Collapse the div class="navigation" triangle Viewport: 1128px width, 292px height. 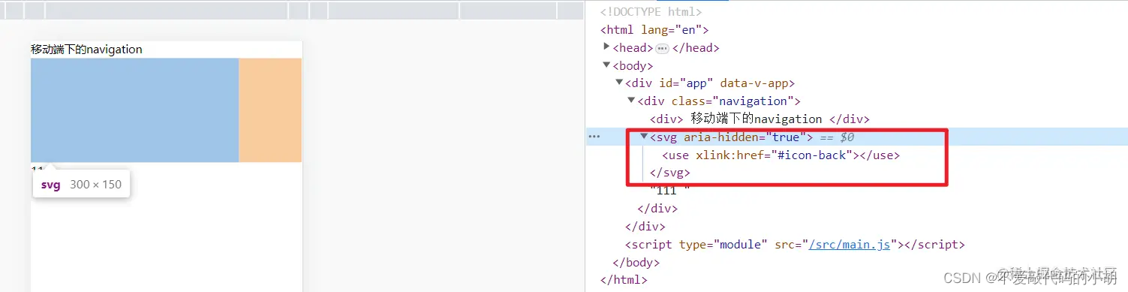point(631,101)
